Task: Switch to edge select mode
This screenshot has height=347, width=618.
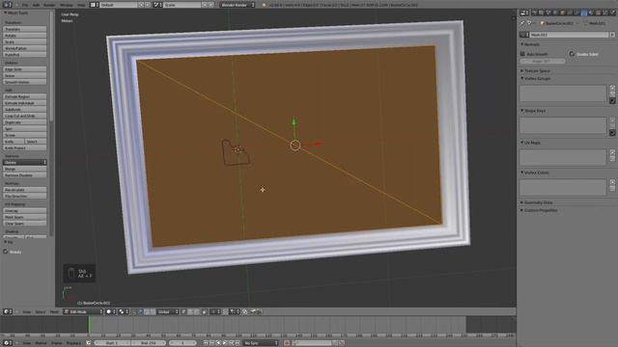Action: 190,311
